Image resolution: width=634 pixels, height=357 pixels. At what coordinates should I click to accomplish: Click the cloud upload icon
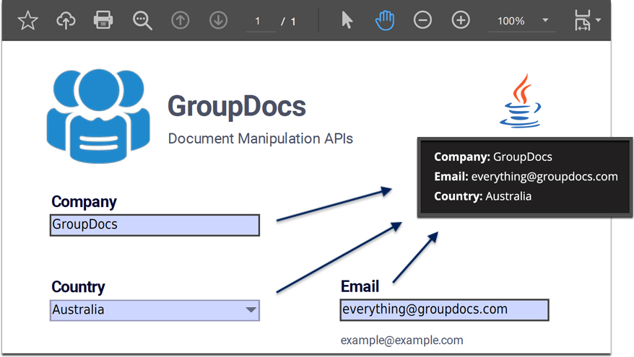pyautogui.click(x=66, y=21)
